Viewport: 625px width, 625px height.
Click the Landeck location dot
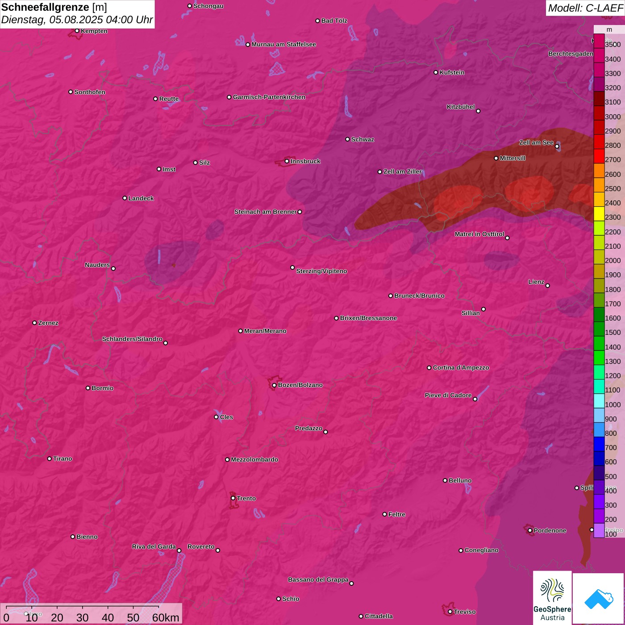pos(125,198)
